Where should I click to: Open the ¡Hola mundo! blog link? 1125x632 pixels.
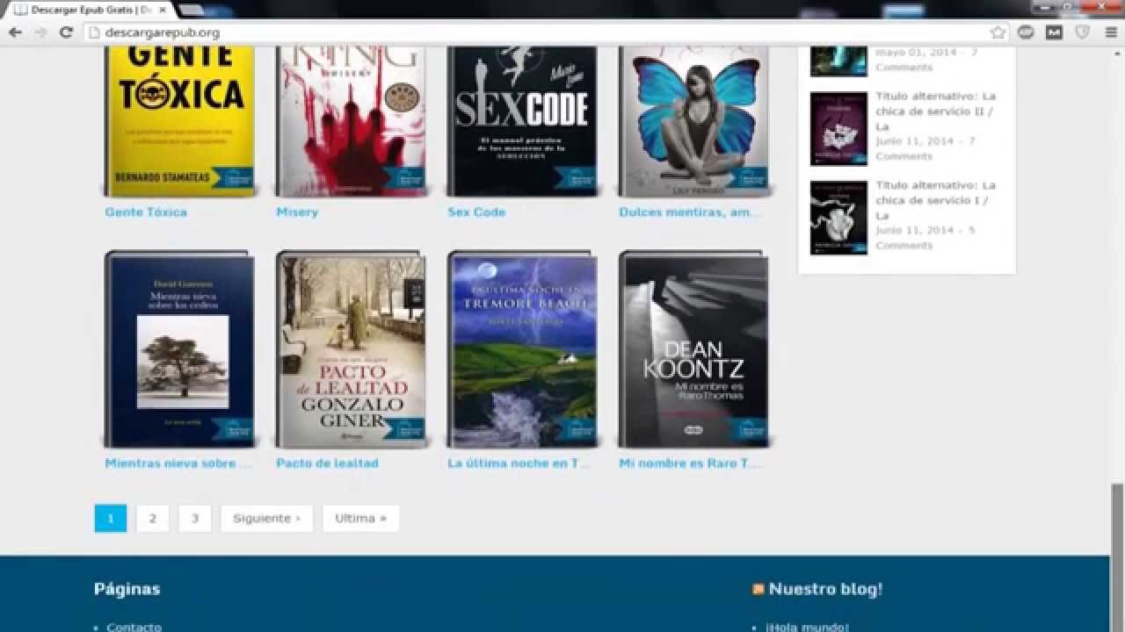click(x=807, y=627)
